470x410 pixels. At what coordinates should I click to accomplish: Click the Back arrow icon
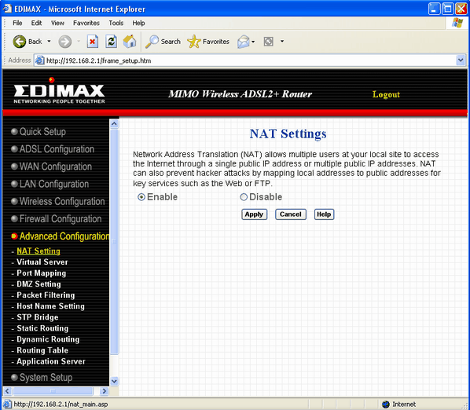[20, 42]
